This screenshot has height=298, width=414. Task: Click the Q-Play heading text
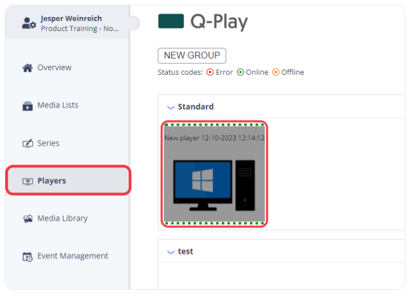[x=219, y=22]
